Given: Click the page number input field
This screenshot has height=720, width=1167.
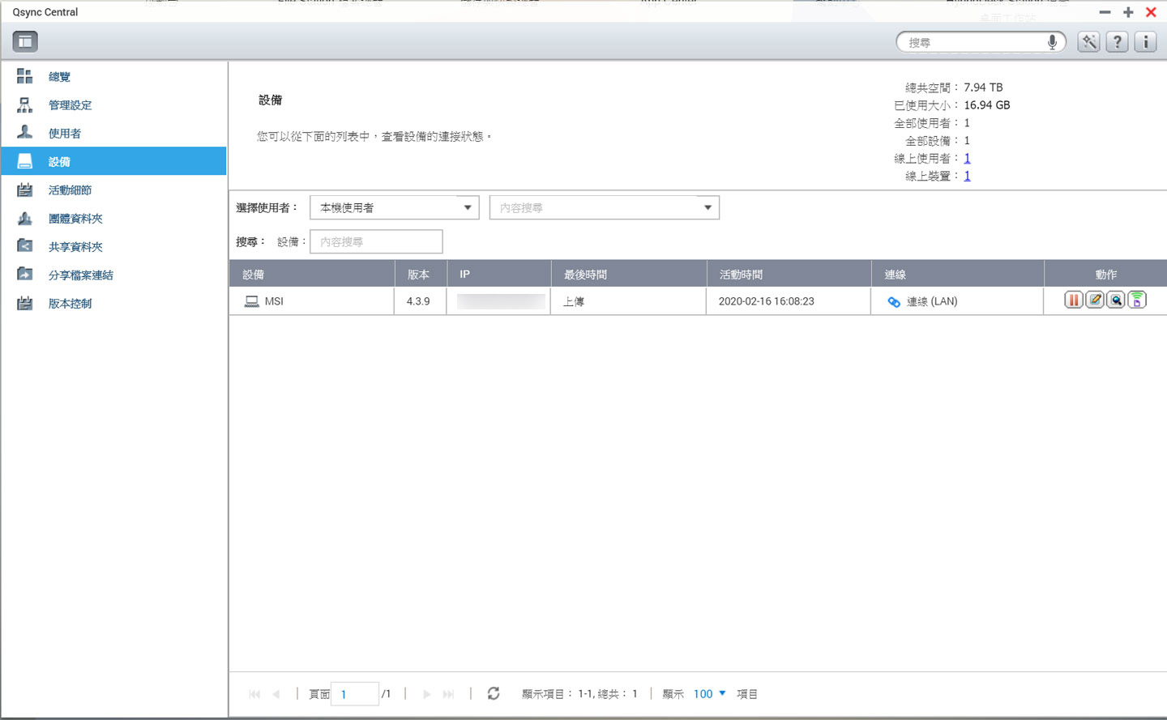Looking at the screenshot, I should 356,694.
